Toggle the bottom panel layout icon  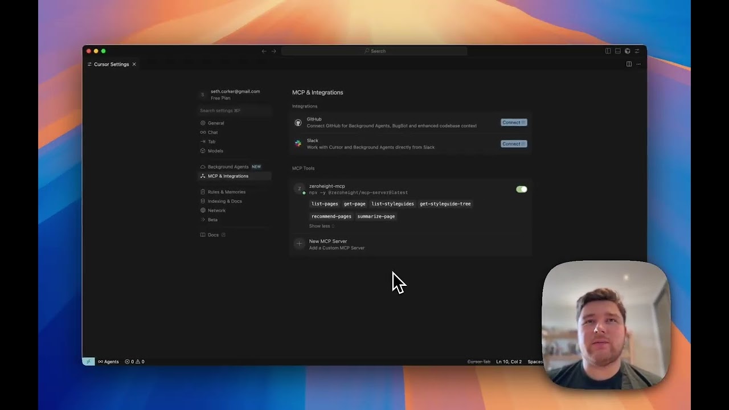[617, 51]
